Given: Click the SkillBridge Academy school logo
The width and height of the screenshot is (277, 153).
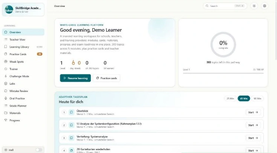Looking at the screenshot, I should [x=9, y=9].
